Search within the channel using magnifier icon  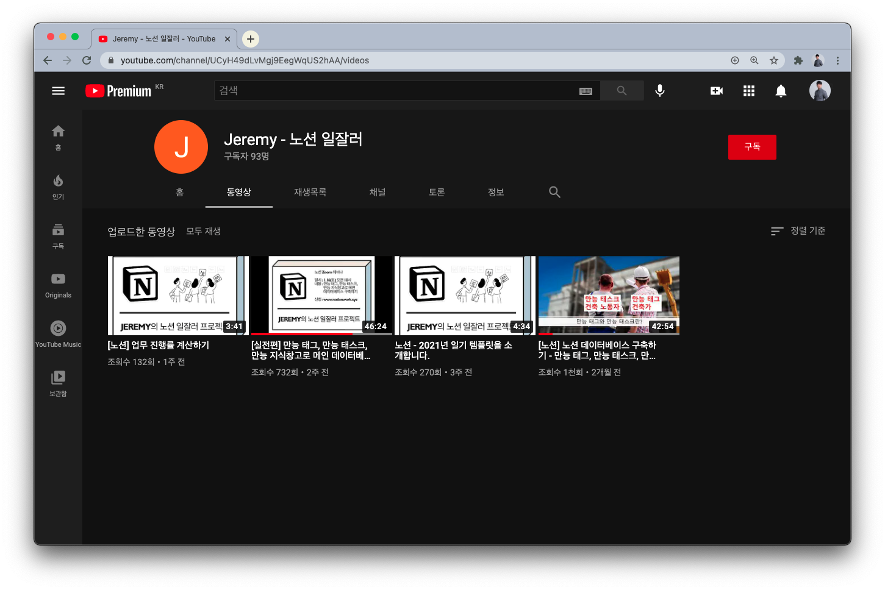(554, 192)
